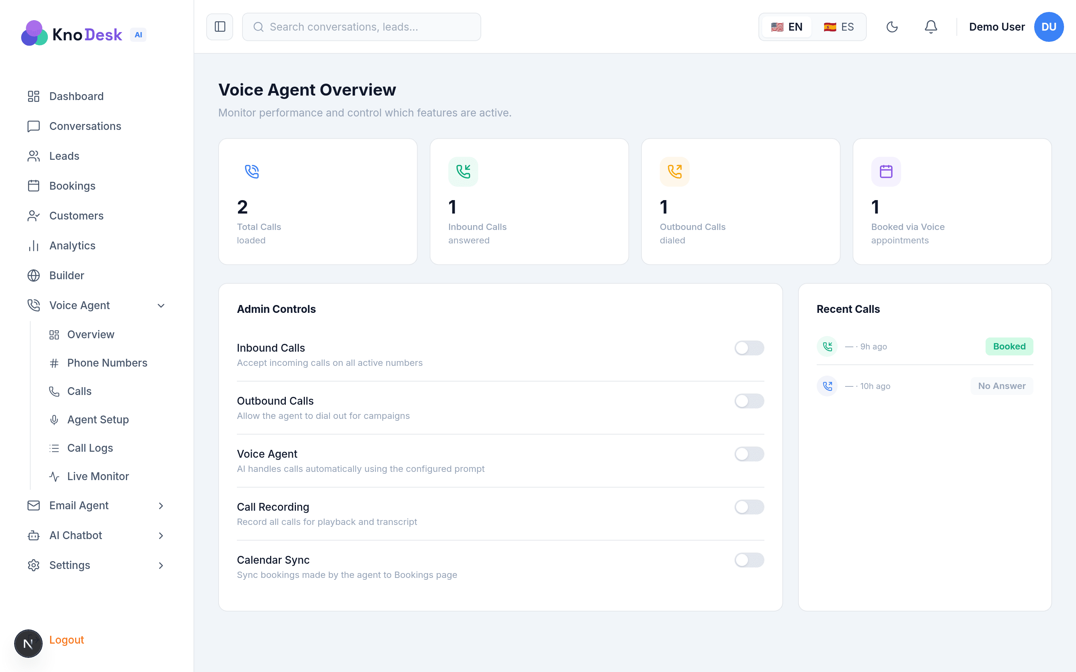
Task: Select the EN language button
Action: pyautogui.click(x=786, y=27)
